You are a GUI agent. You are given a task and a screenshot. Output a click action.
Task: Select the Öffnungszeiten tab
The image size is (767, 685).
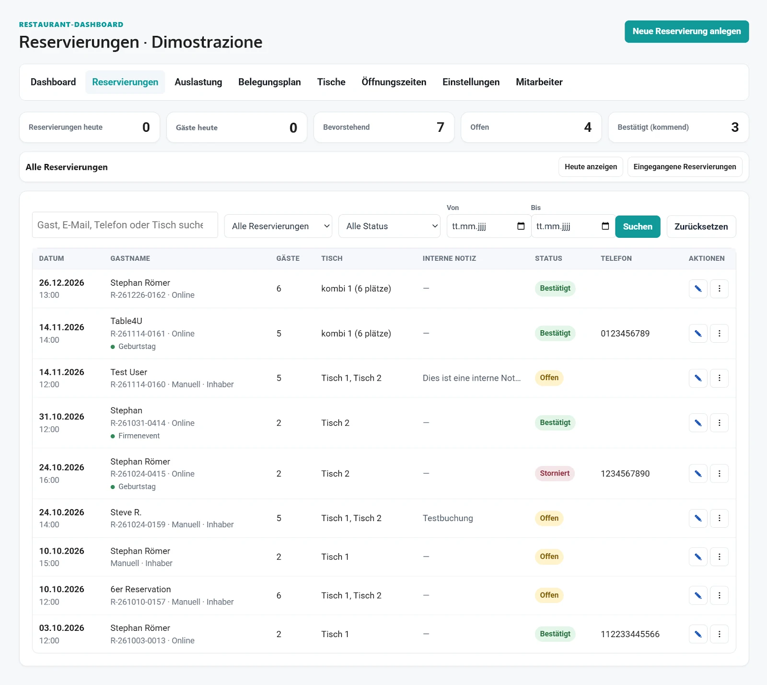point(394,82)
